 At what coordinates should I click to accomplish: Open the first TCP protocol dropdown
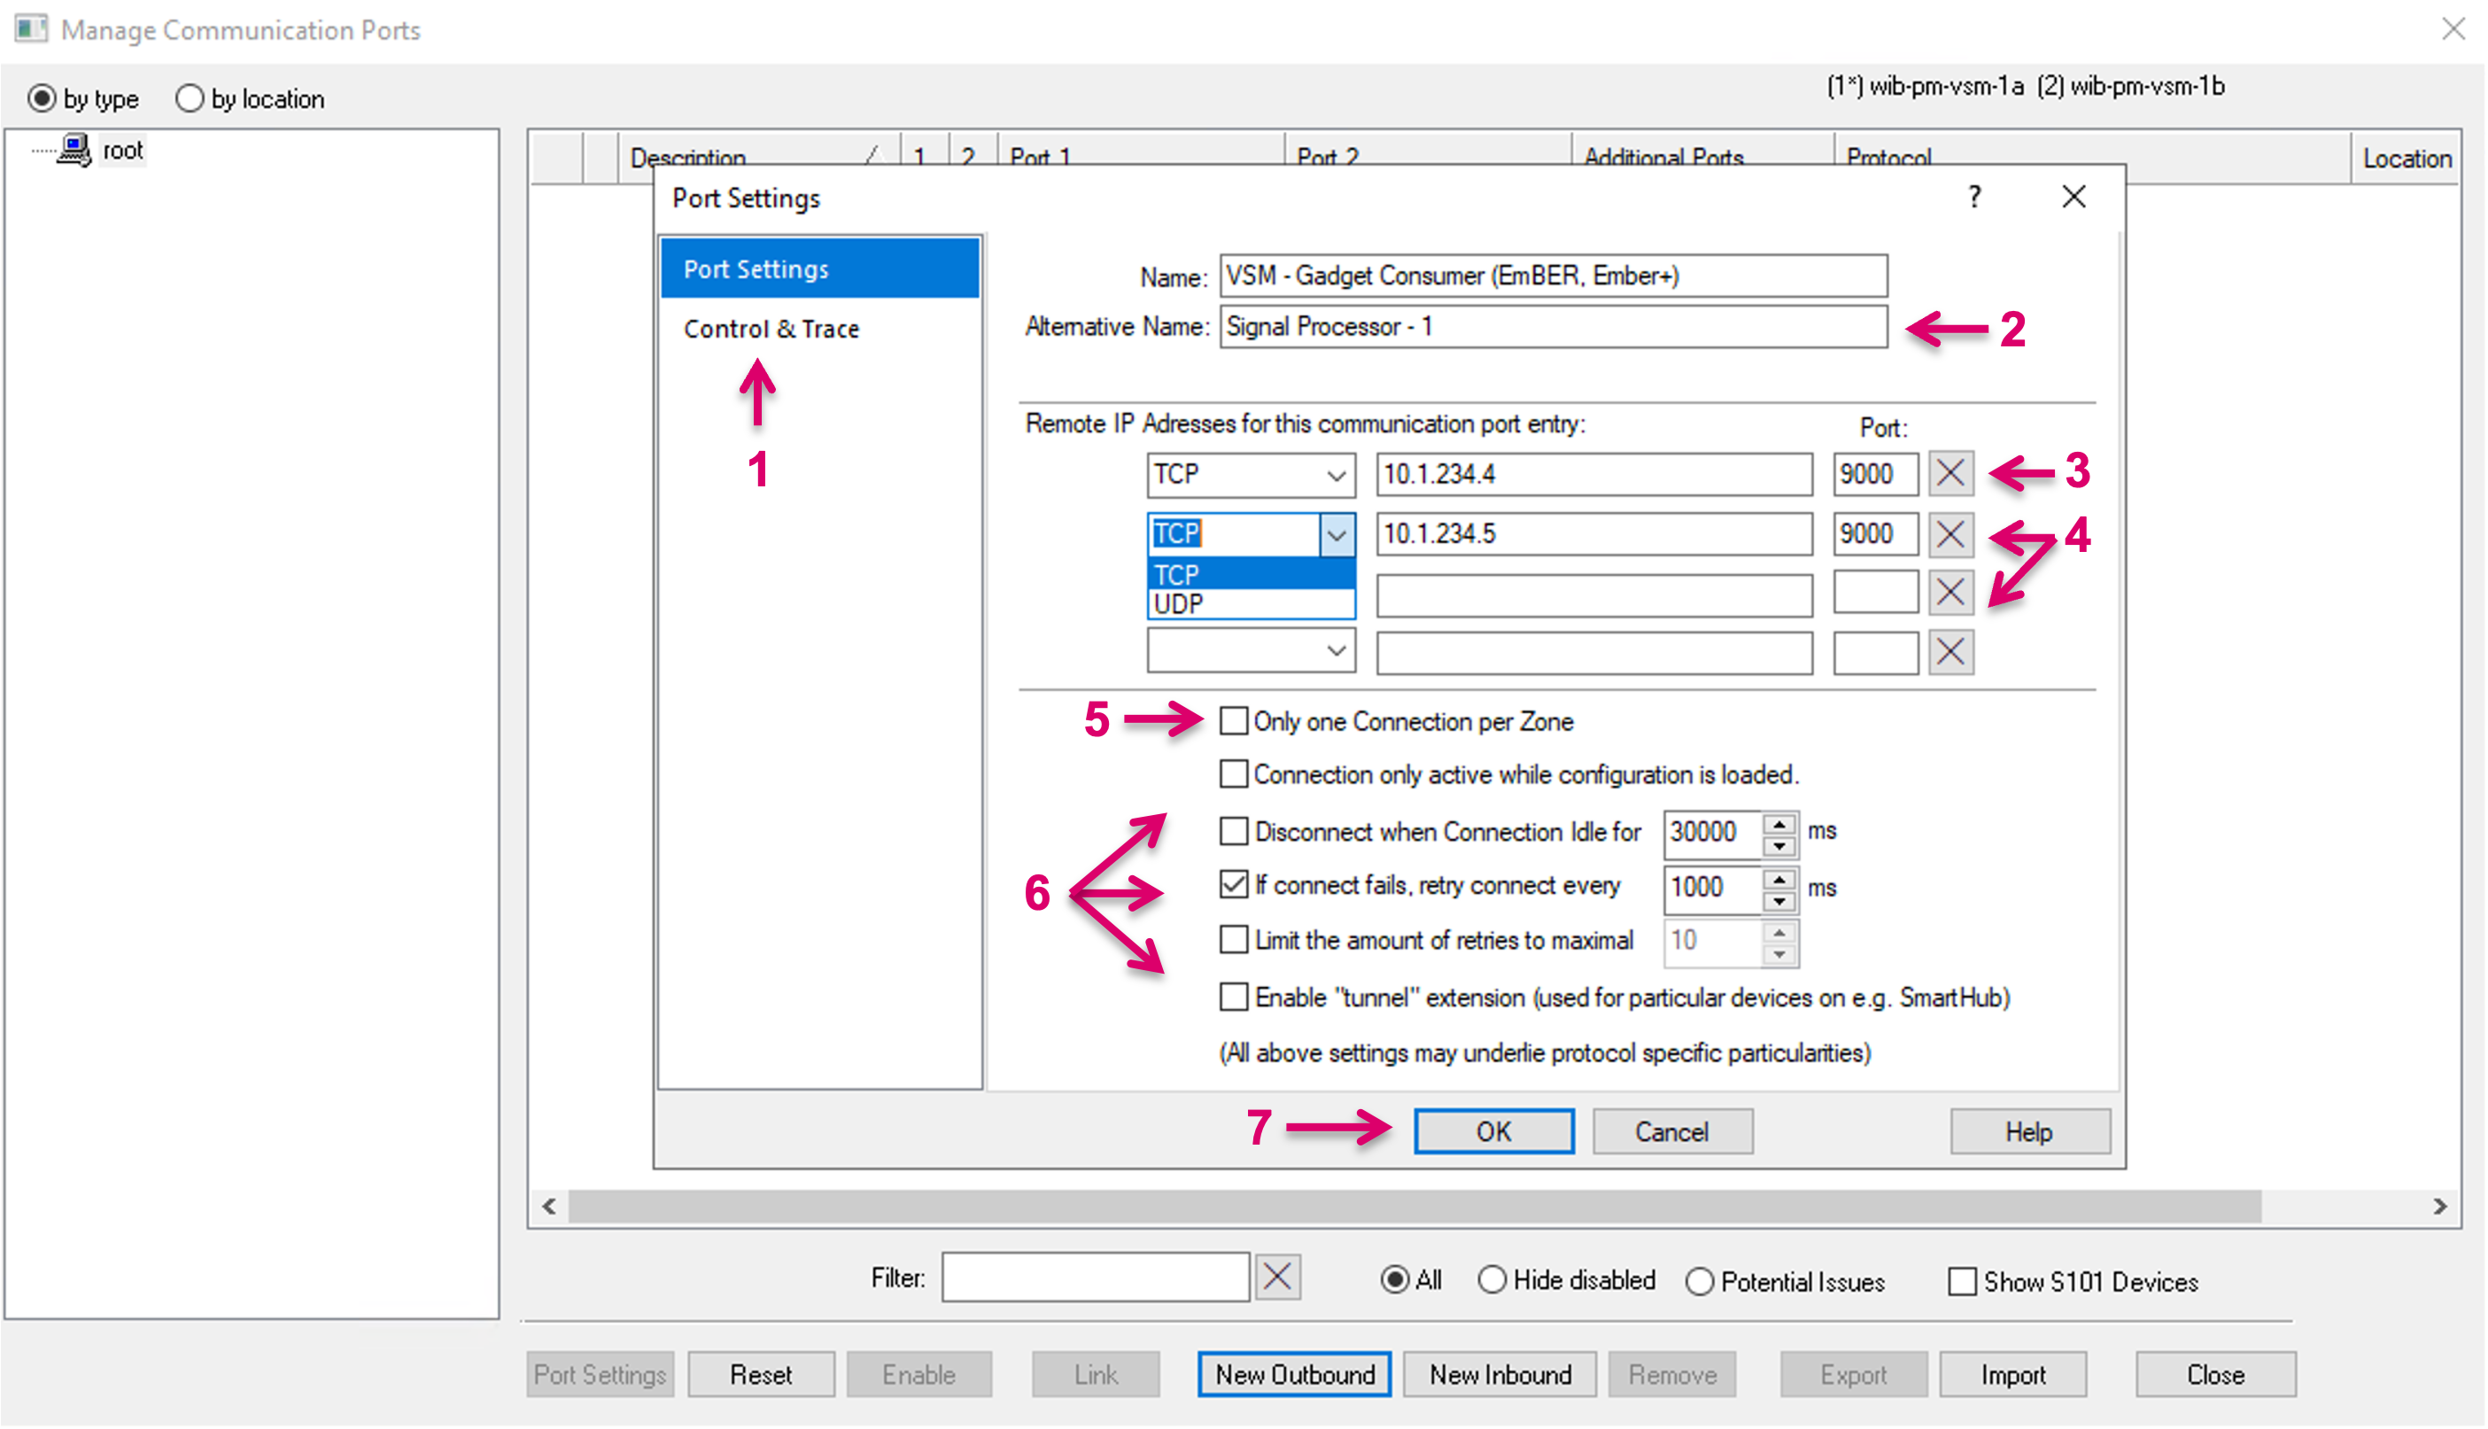coord(1336,476)
